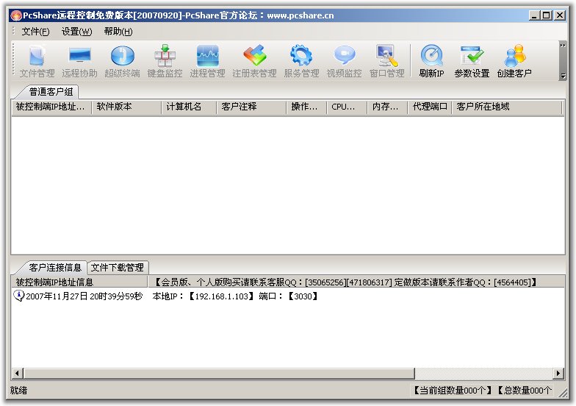Click the 刷新IP refresh button
The image size is (576, 406).
pos(432,61)
